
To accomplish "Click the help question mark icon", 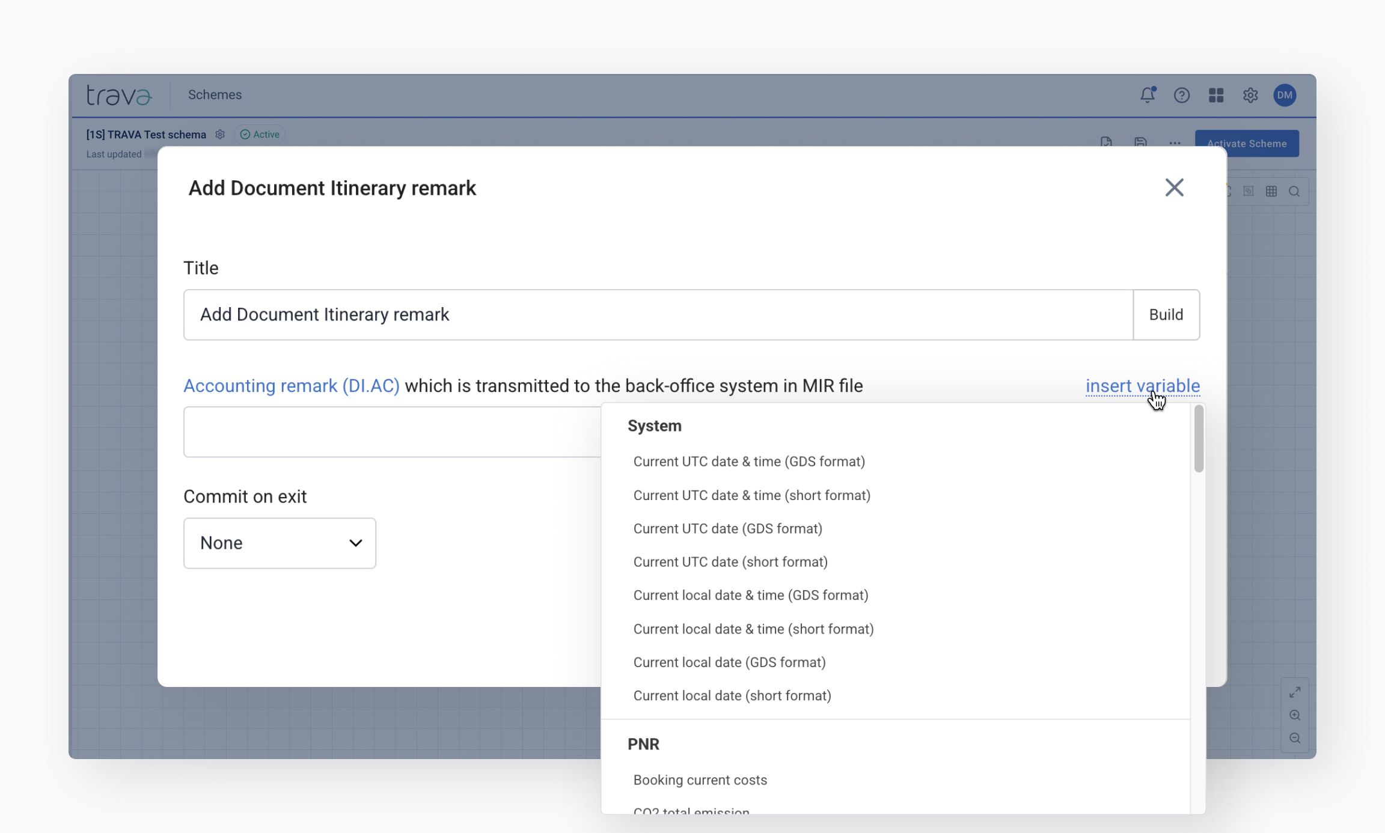I will point(1181,95).
